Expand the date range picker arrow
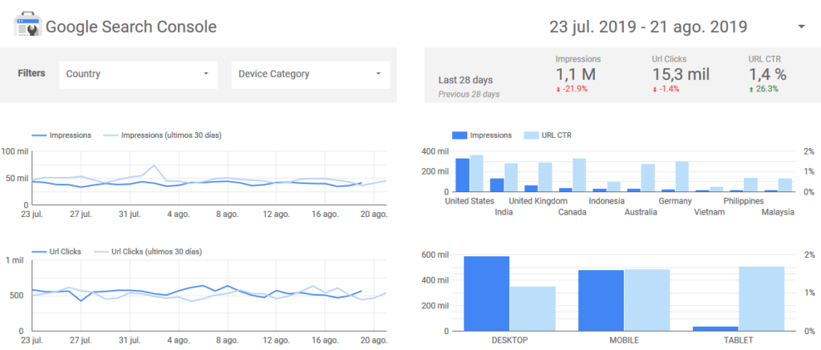 tap(801, 26)
